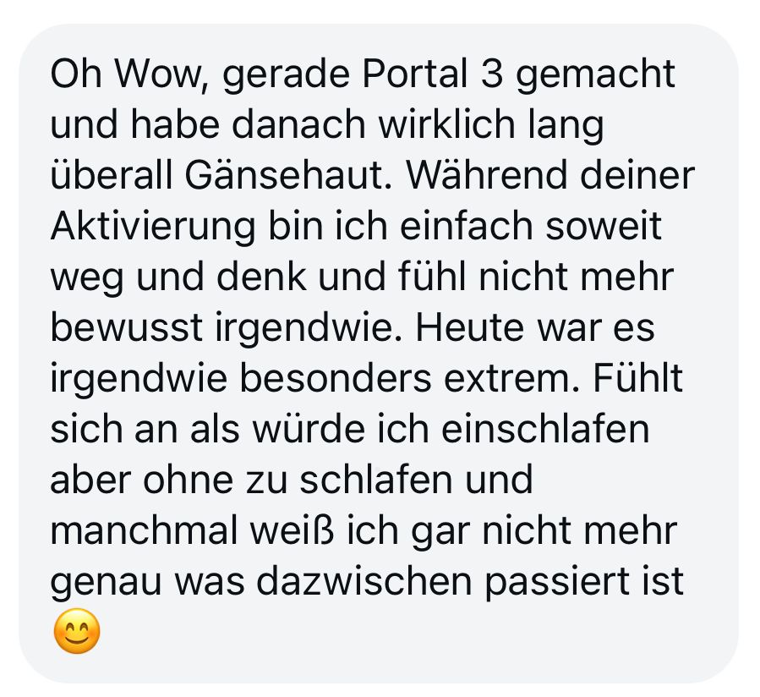Viewport: 760px width, 697px height.
Task: Click the number "3" after Portal
Action: coord(492,74)
